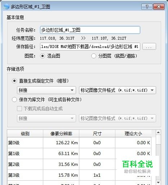Screen dimensions: 168x185
Task: Click the 126.22 Km resolution cell
Action: click(61, 143)
